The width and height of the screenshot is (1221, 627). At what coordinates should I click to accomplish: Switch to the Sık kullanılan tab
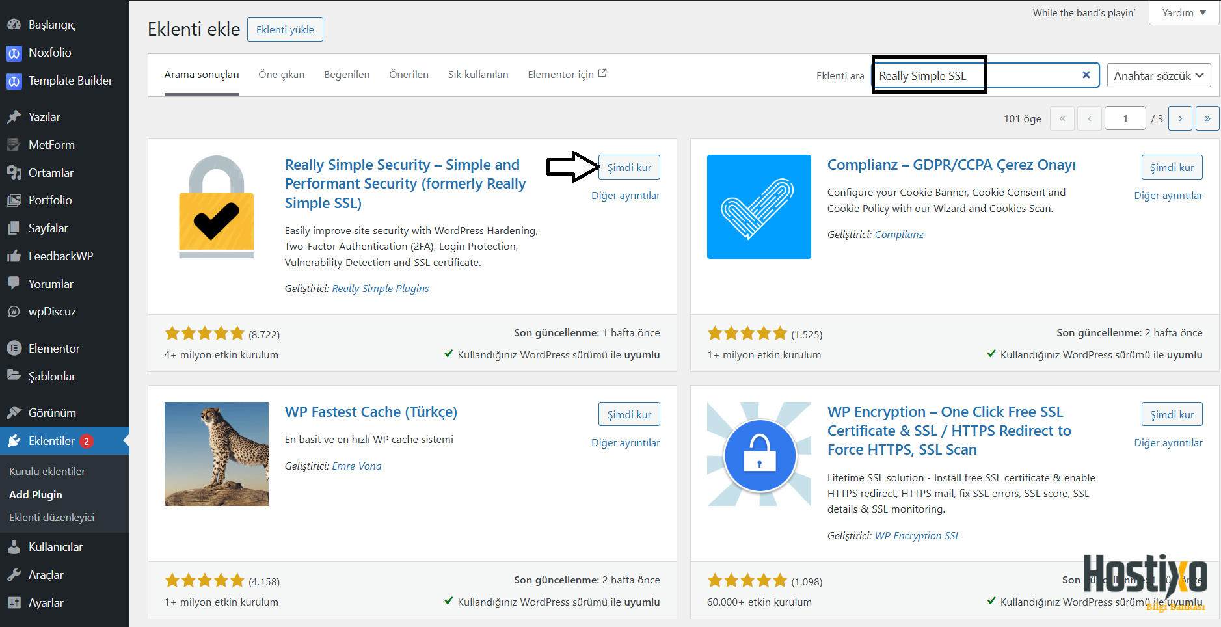[478, 75]
